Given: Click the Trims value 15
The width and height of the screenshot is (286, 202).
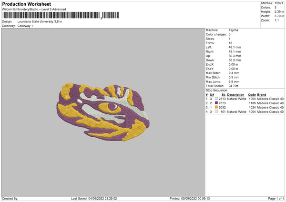Looking at the screenshot, I should (x=230, y=43).
